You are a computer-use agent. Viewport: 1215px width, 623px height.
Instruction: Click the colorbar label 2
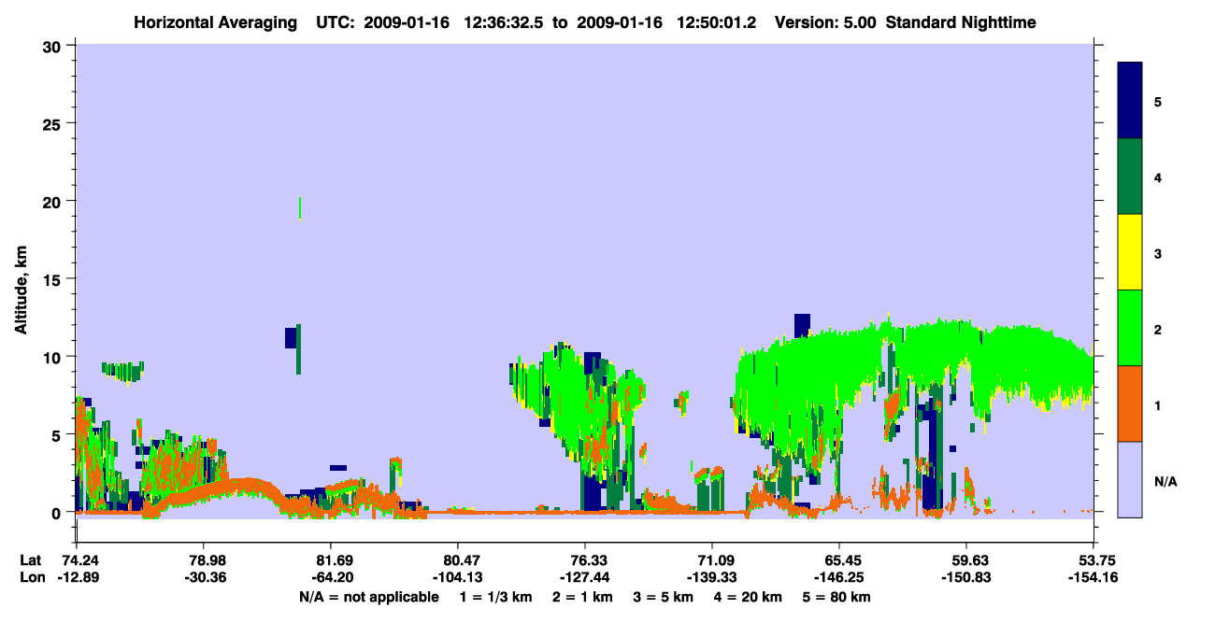click(x=1158, y=328)
